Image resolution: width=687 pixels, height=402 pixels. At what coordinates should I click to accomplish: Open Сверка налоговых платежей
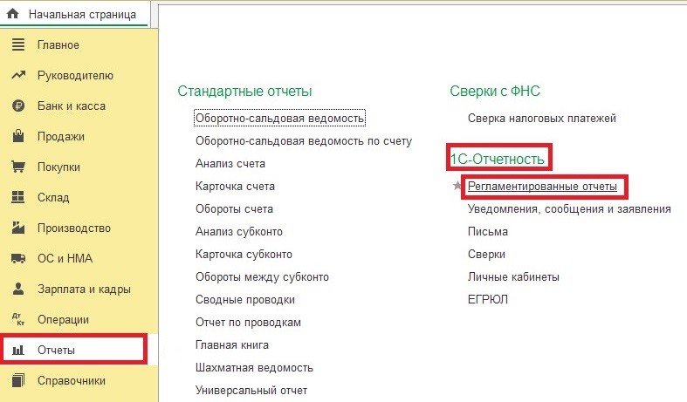[541, 119]
